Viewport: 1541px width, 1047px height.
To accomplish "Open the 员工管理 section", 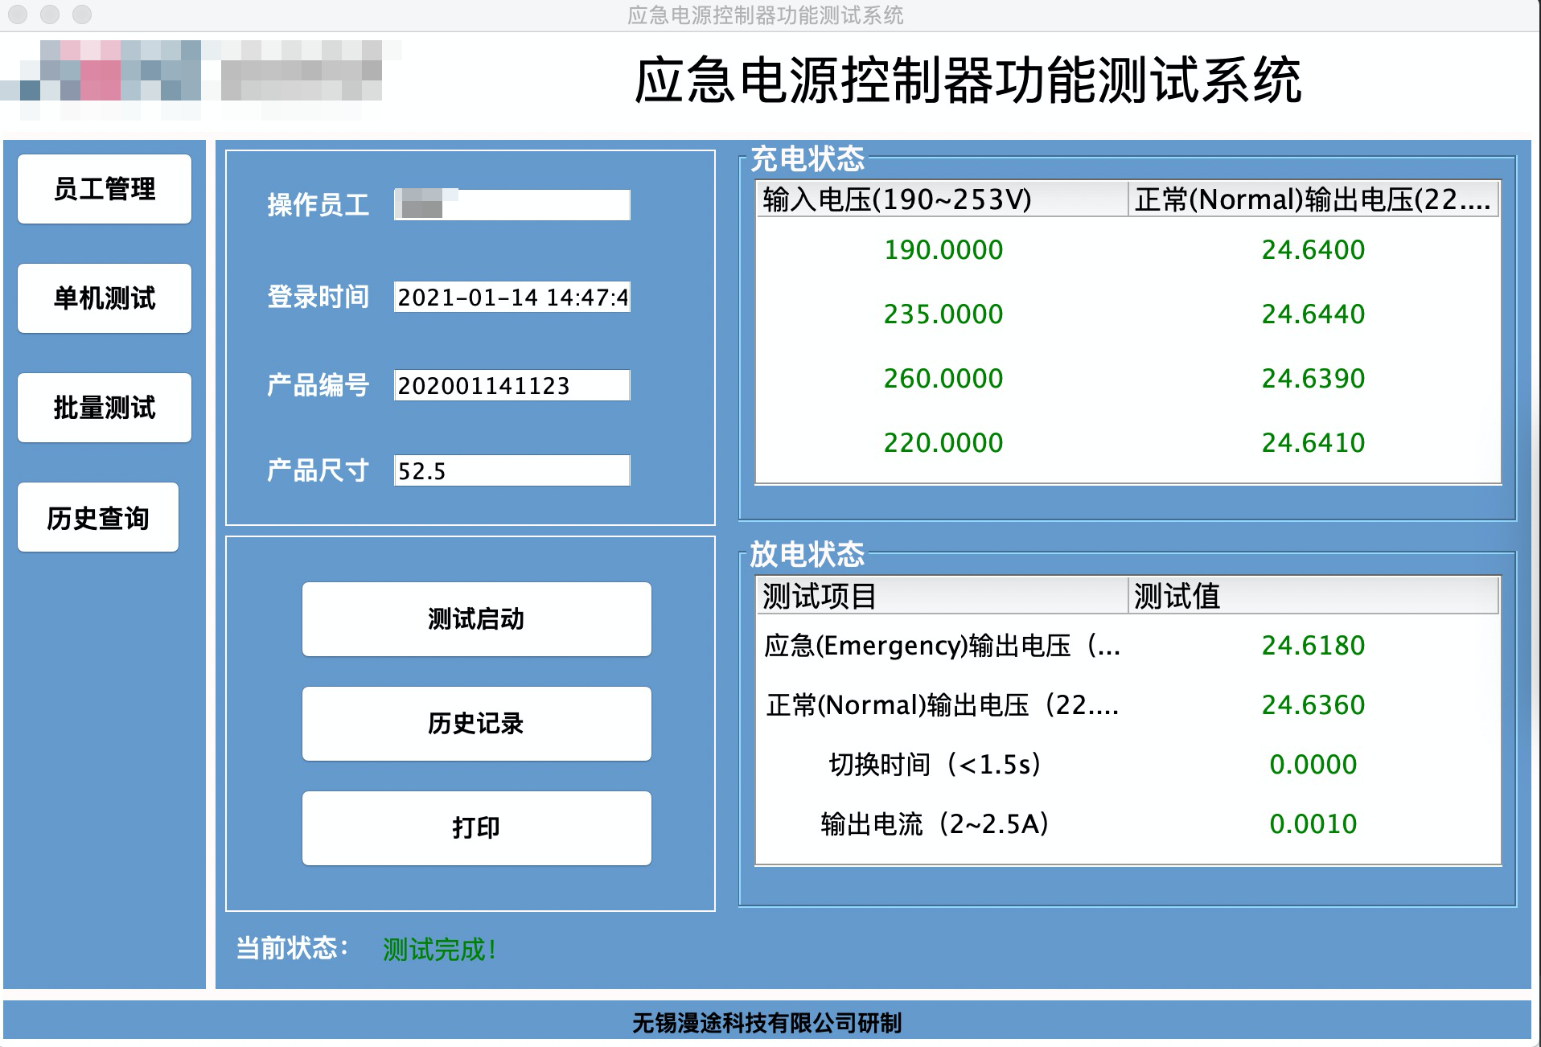I will [105, 189].
